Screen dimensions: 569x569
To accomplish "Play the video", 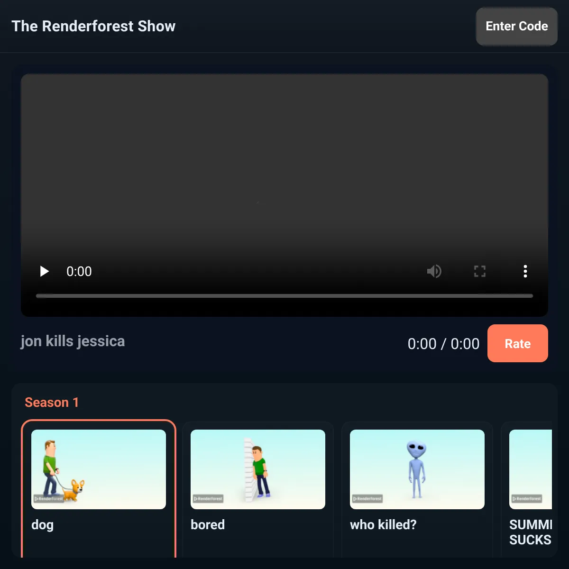I will click(44, 271).
